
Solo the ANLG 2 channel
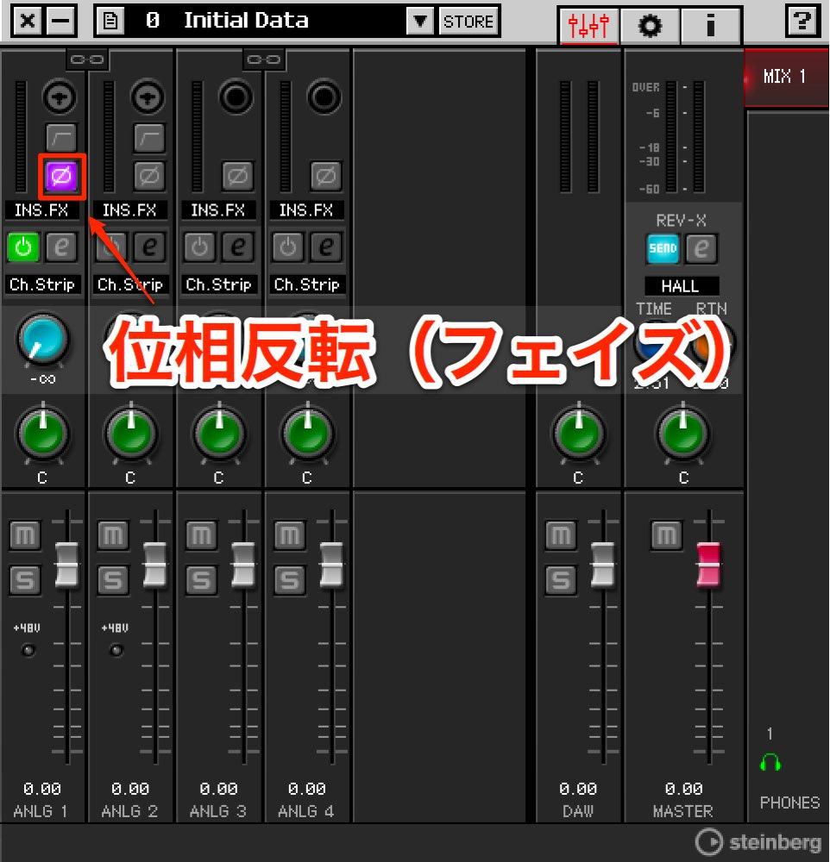(113, 580)
